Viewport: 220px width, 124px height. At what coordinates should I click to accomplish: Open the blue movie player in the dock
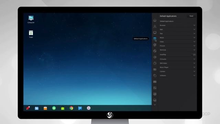click(x=80, y=108)
